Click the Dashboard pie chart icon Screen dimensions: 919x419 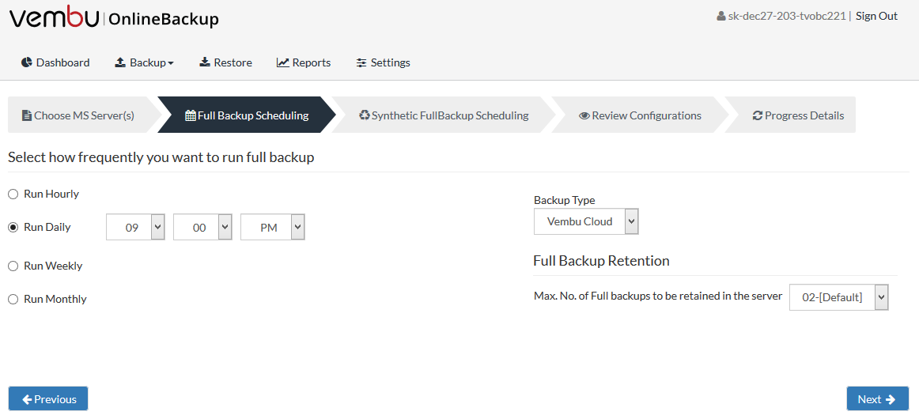26,62
